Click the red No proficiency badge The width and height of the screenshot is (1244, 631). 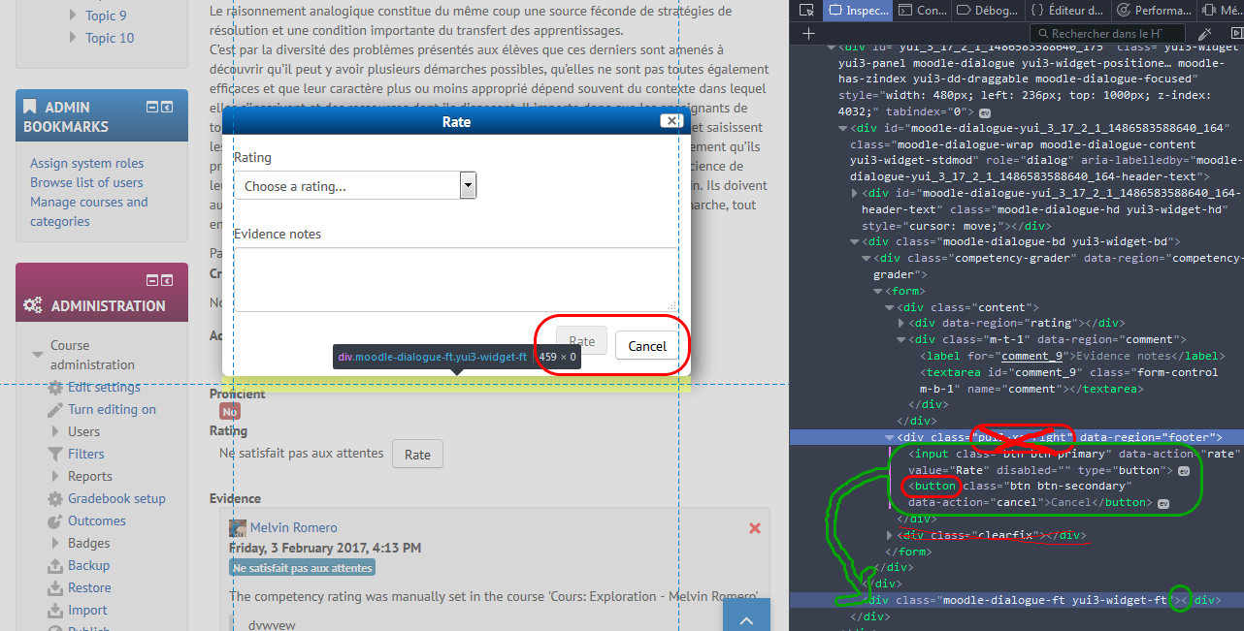pos(230,412)
